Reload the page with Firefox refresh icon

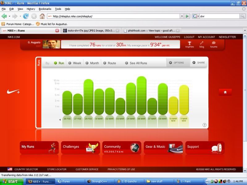point(26,16)
